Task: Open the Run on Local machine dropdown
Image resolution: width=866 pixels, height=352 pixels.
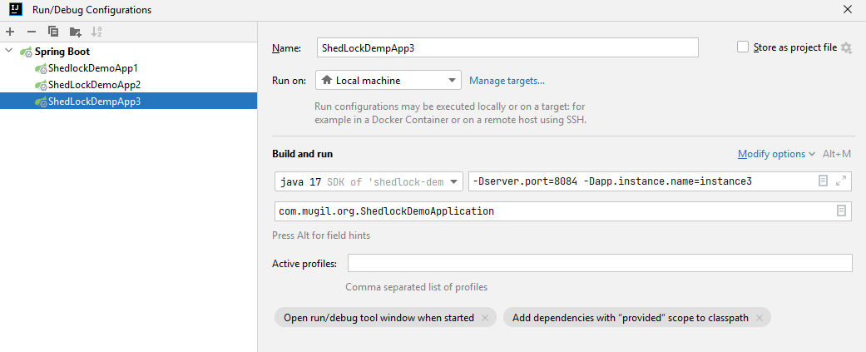Action: (388, 81)
